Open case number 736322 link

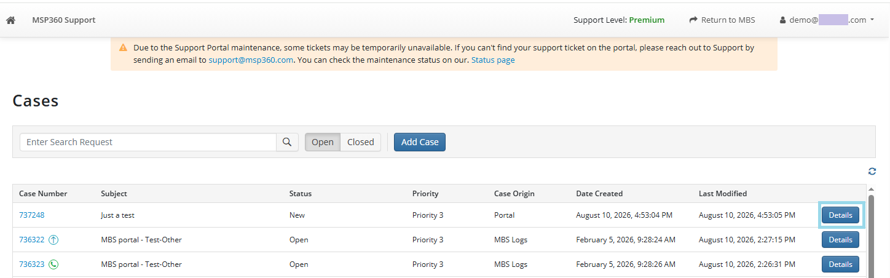tap(32, 240)
